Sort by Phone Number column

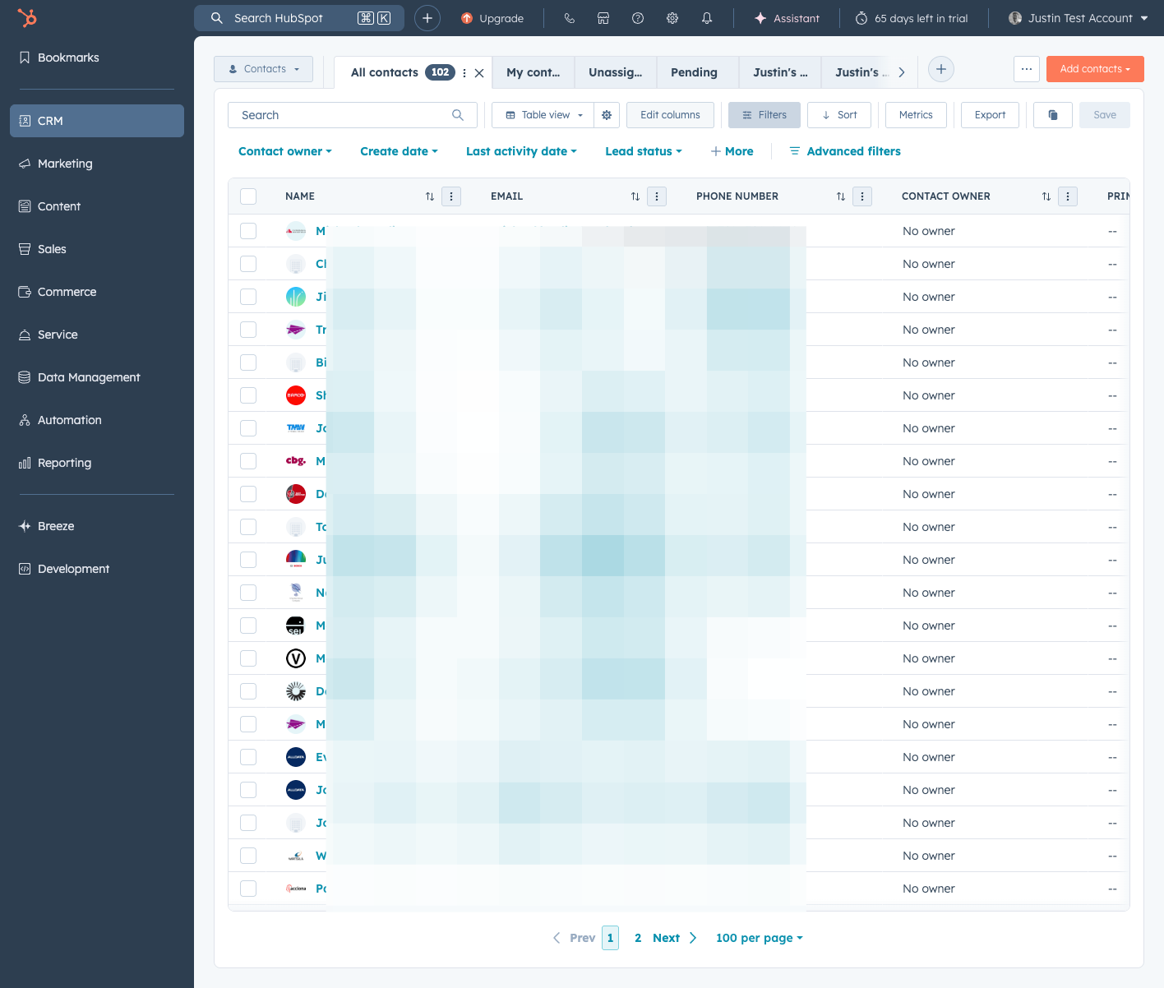pyautogui.click(x=841, y=196)
